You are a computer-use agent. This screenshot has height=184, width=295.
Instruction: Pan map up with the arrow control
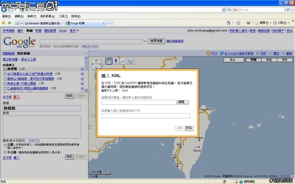pos(96,60)
